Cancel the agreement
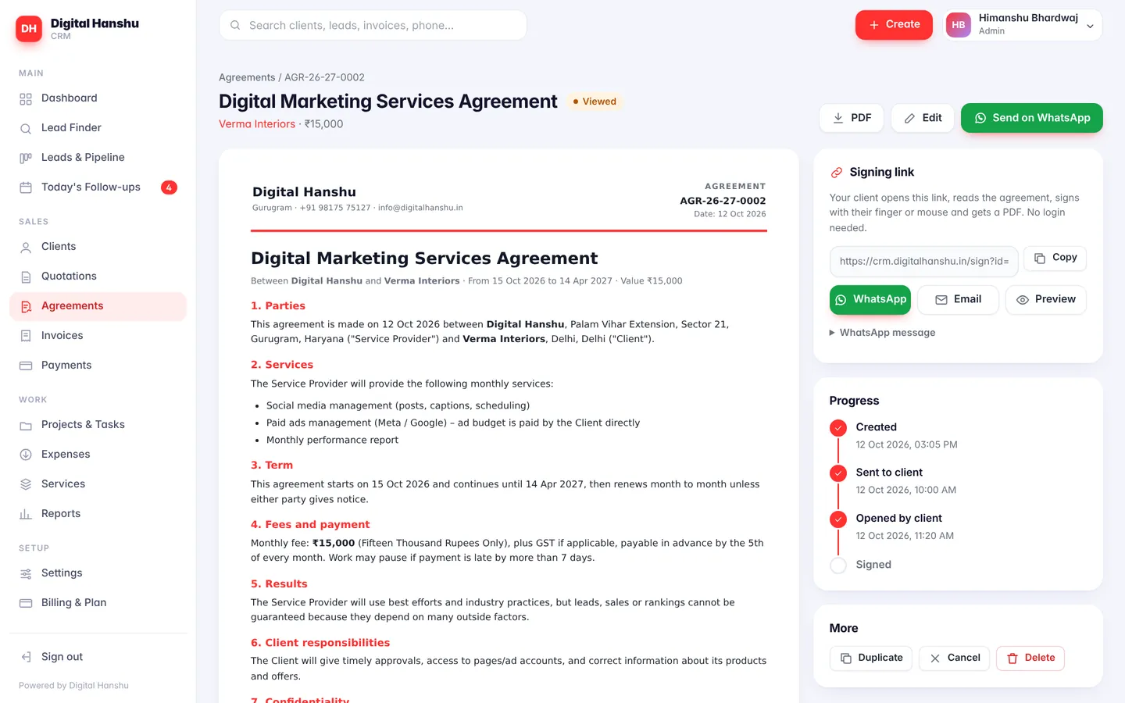This screenshot has width=1125, height=703. pyautogui.click(x=955, y=658)
